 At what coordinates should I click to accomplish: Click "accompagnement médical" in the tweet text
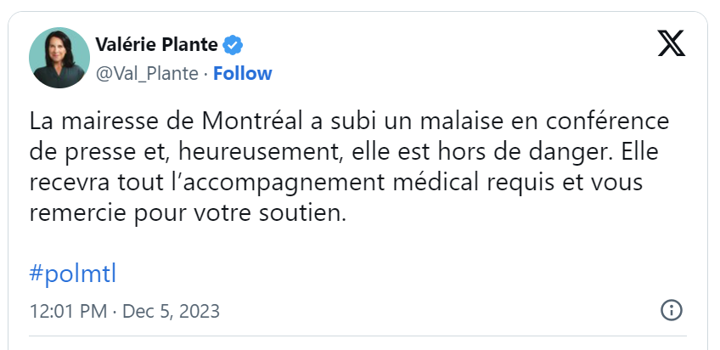(320, 183)
